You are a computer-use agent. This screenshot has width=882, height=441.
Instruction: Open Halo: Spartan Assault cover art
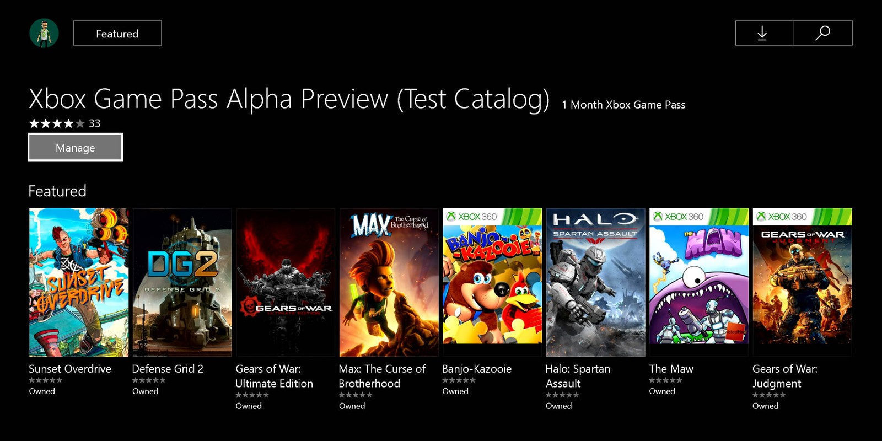(x=595, y=282)
